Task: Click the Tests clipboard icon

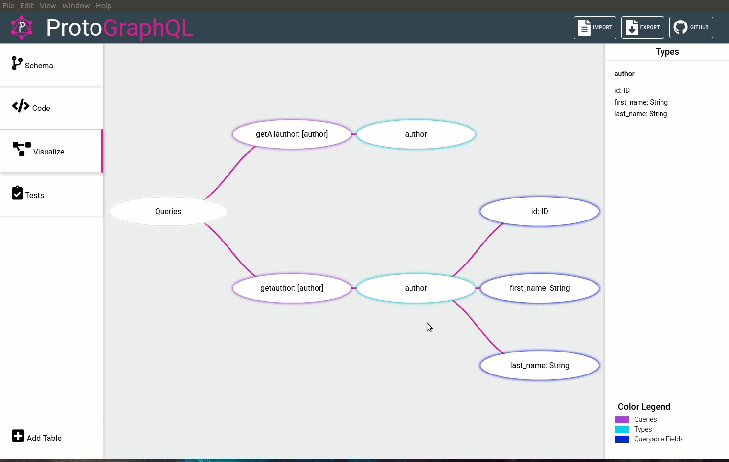Action: [17, 193]
